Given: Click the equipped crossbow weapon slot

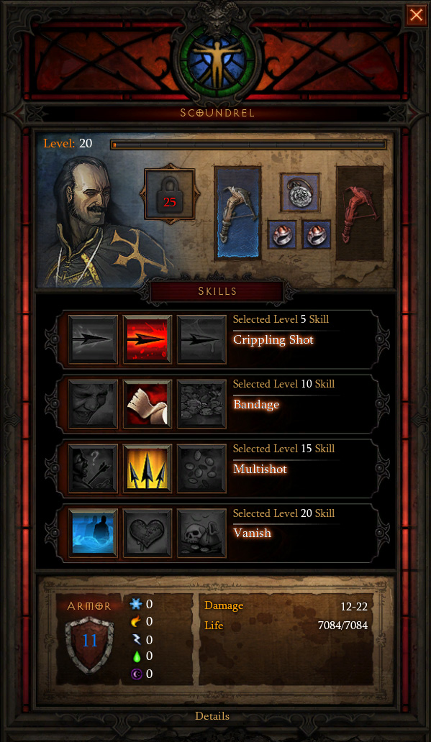Looking at the screenshot, I should (237, 213).
